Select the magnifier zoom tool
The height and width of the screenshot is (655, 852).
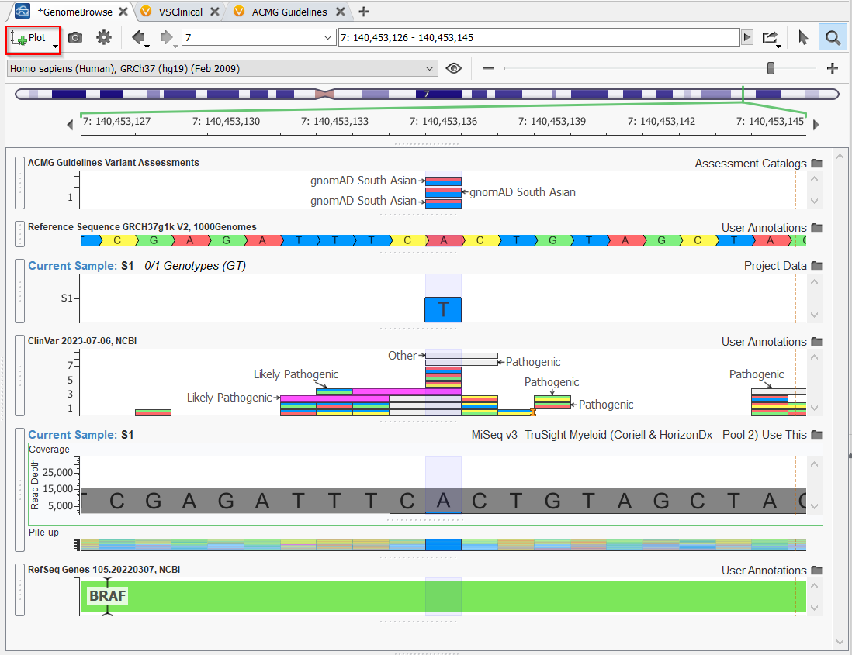coord(833,37)
